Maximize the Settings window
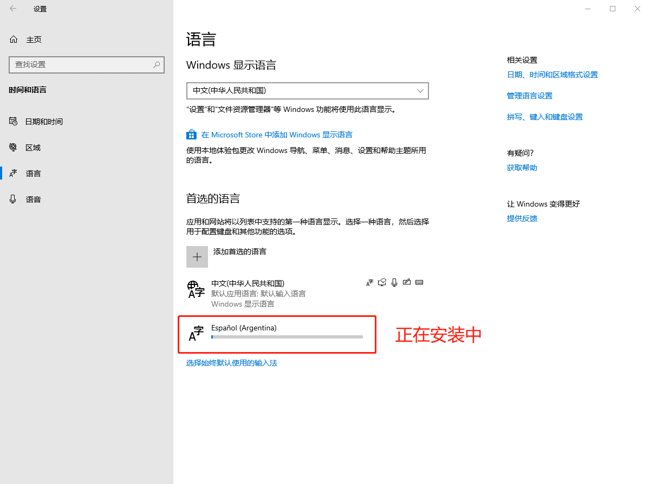Screen dimensions: 650x484 click(613, 9)
